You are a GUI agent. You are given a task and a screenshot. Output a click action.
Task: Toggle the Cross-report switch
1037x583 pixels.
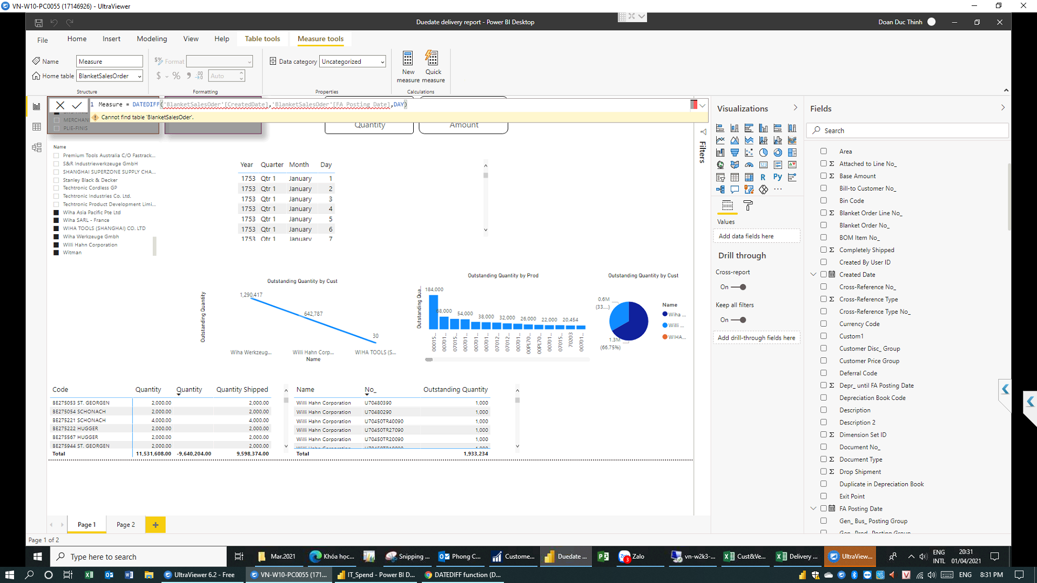[x=738, y=287]
